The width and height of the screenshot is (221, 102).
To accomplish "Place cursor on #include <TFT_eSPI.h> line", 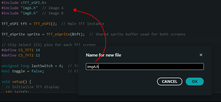I will [x=24, y=3].
